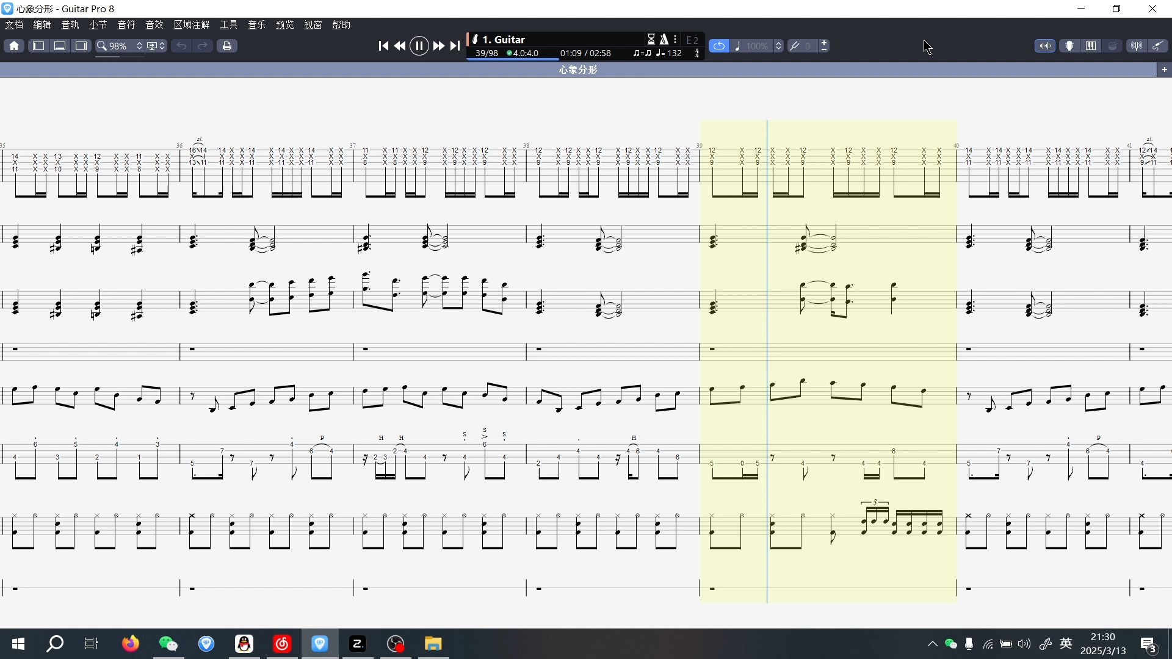Click the zoom magnifier icon
This screenshot has width=1172, height=659.
pyautogui.click(x=102, y=46)
